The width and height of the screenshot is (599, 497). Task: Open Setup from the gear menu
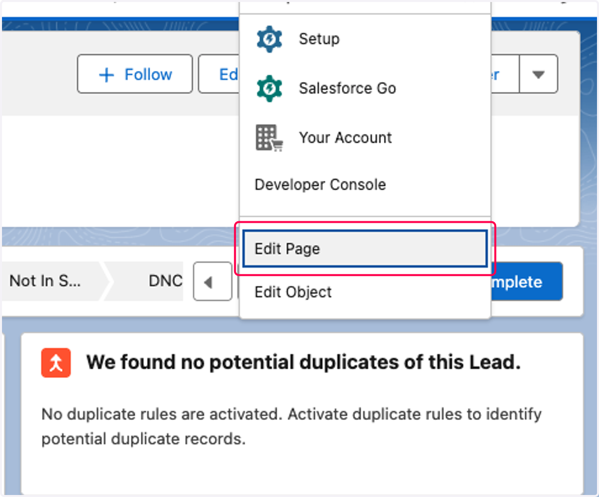tap(365, 39)
